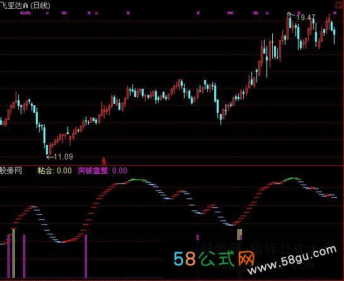Click the www.58gu.com link text

click(292, 260)
